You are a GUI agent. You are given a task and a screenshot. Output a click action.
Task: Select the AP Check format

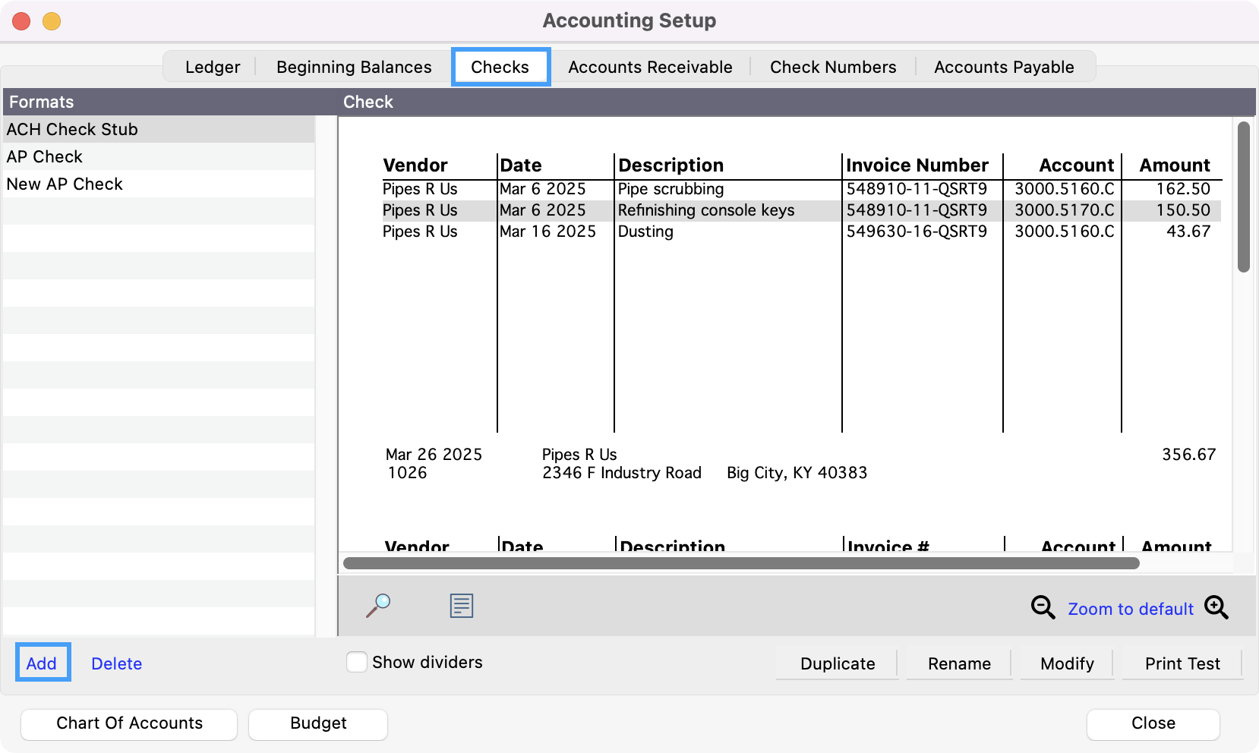point(45,156)
